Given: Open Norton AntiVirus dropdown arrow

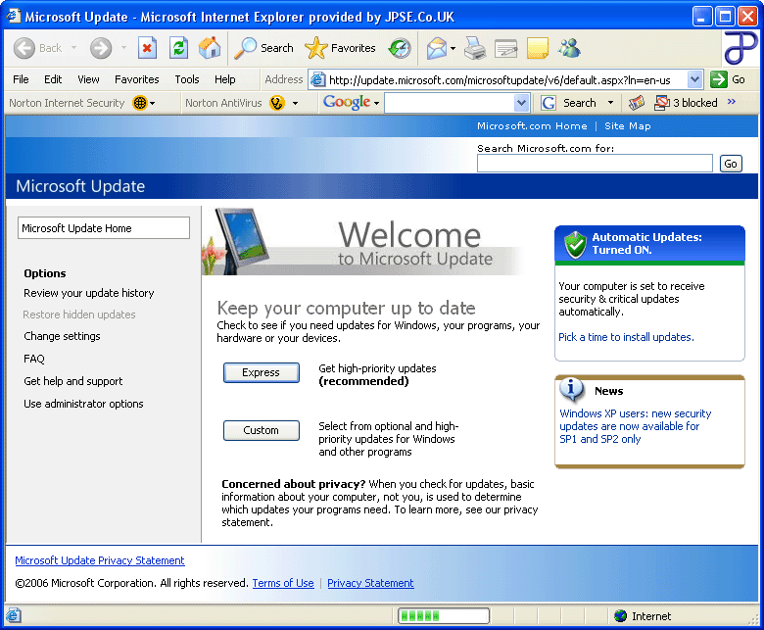Looking at the screenshot, I should pos(295,103).
